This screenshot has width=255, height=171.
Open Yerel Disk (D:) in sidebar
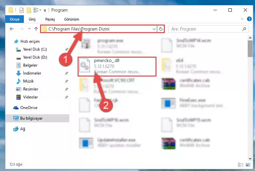[35, 57]
